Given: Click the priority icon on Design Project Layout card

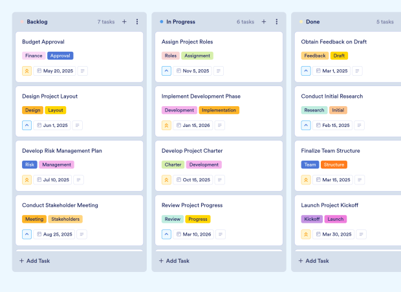Looking at the screenshot, I should tap(27, 126).
